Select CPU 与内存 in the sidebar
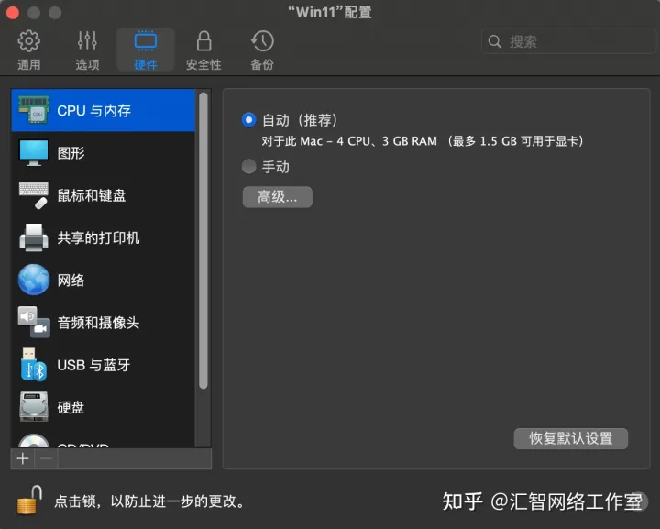Screen dimensions: 660x529 [103, 110]
